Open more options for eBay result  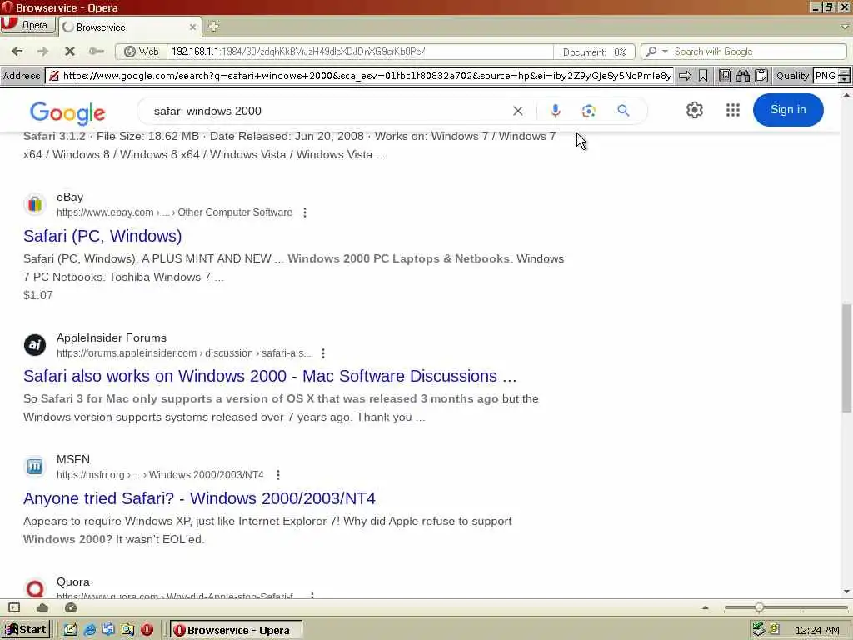coord(305,212)
